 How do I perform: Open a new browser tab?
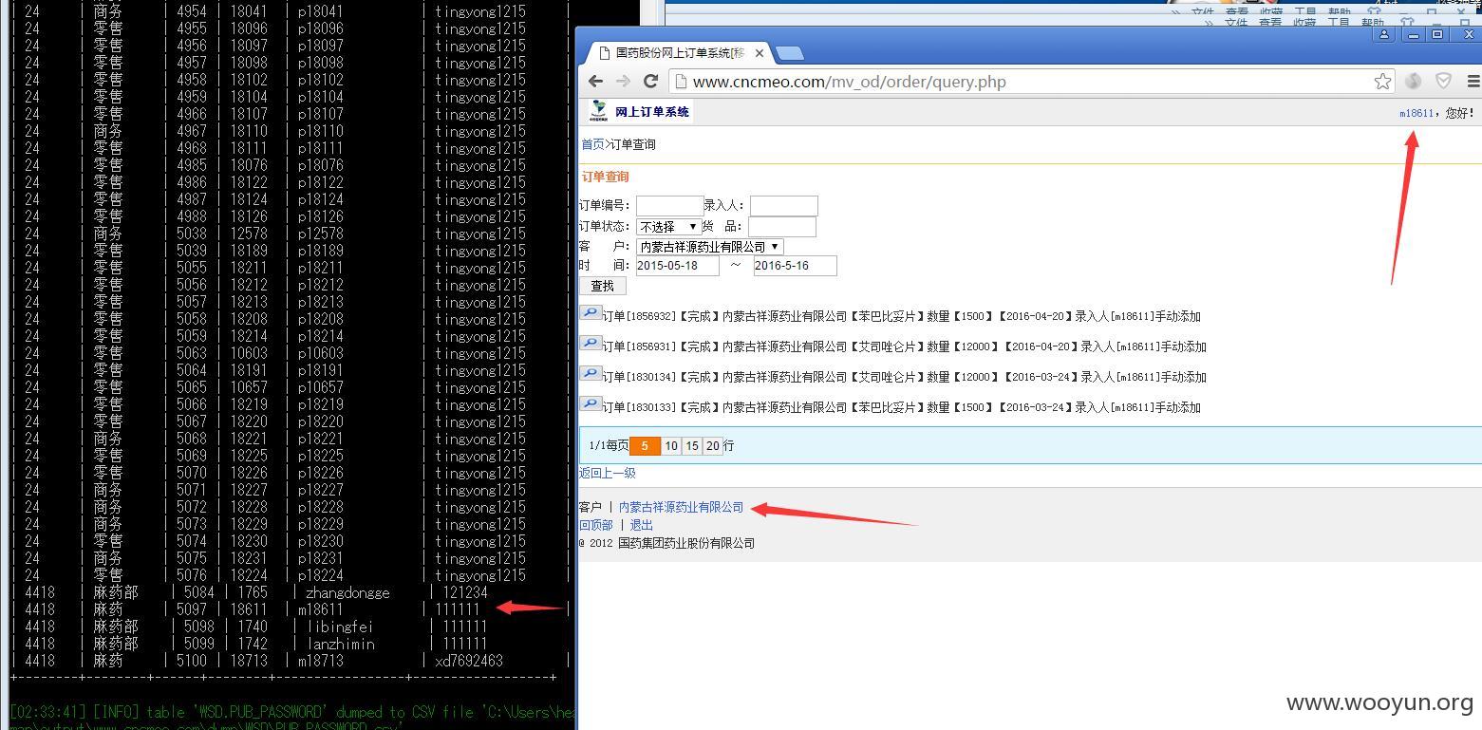point(790,53)
